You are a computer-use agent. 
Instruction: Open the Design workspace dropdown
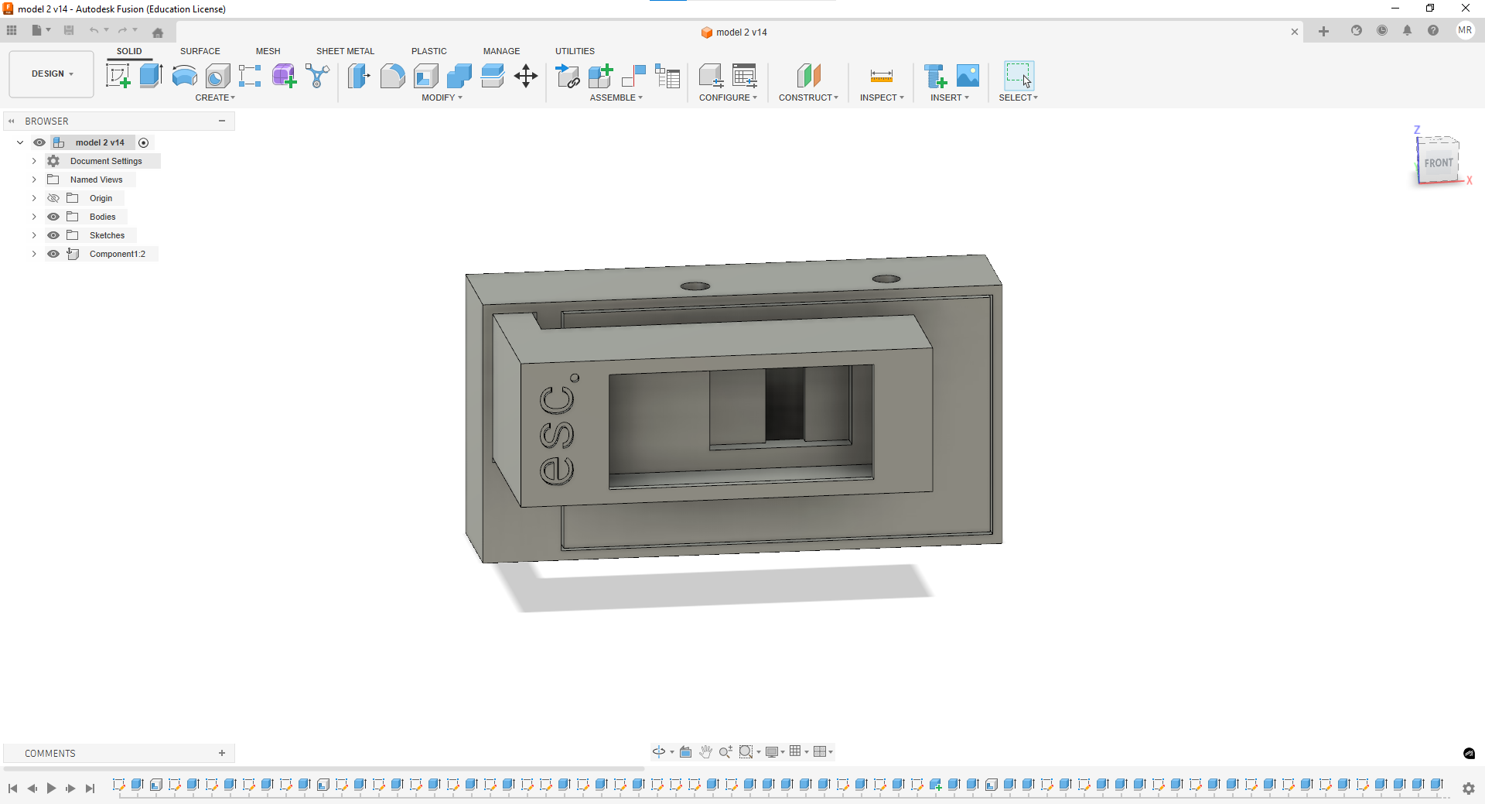click(x=52, y=74)
